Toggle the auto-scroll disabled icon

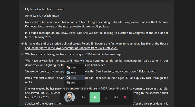106,97
